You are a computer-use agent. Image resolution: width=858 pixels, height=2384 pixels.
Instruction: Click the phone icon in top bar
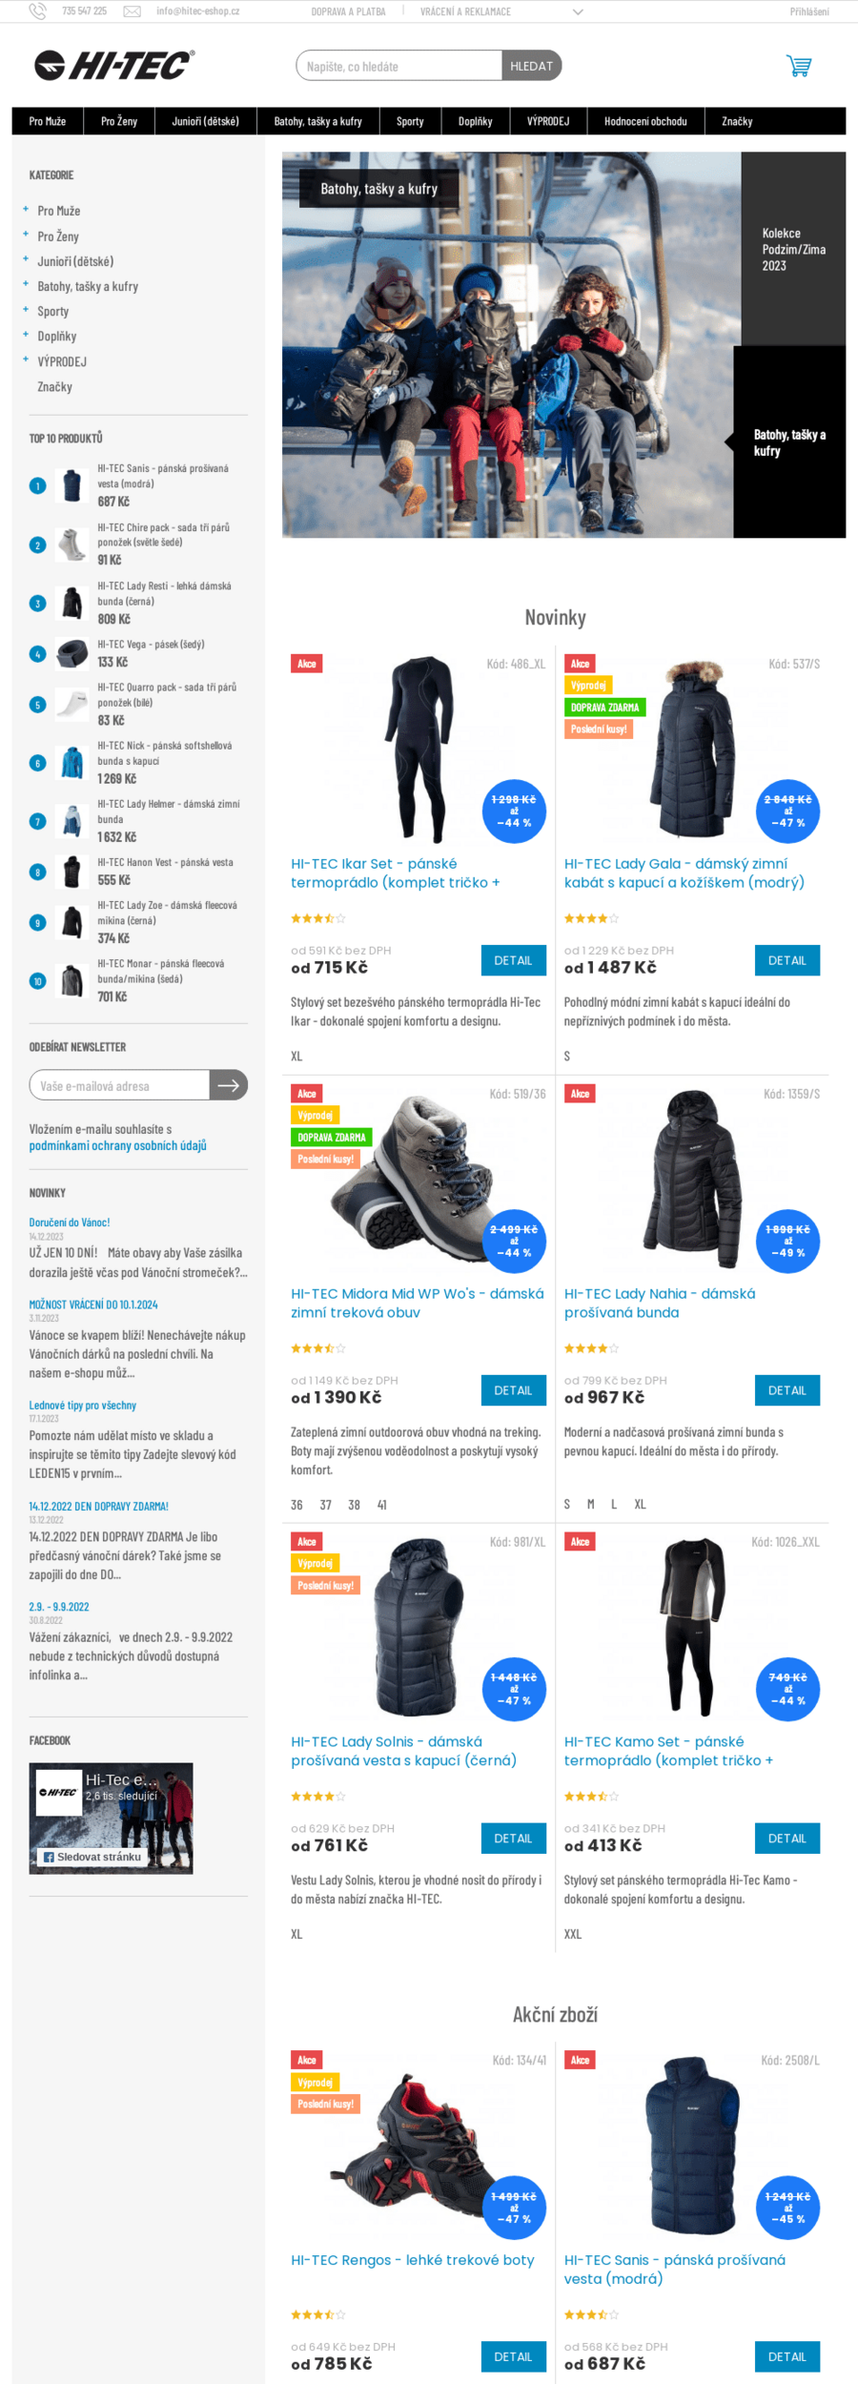[37, 11]
